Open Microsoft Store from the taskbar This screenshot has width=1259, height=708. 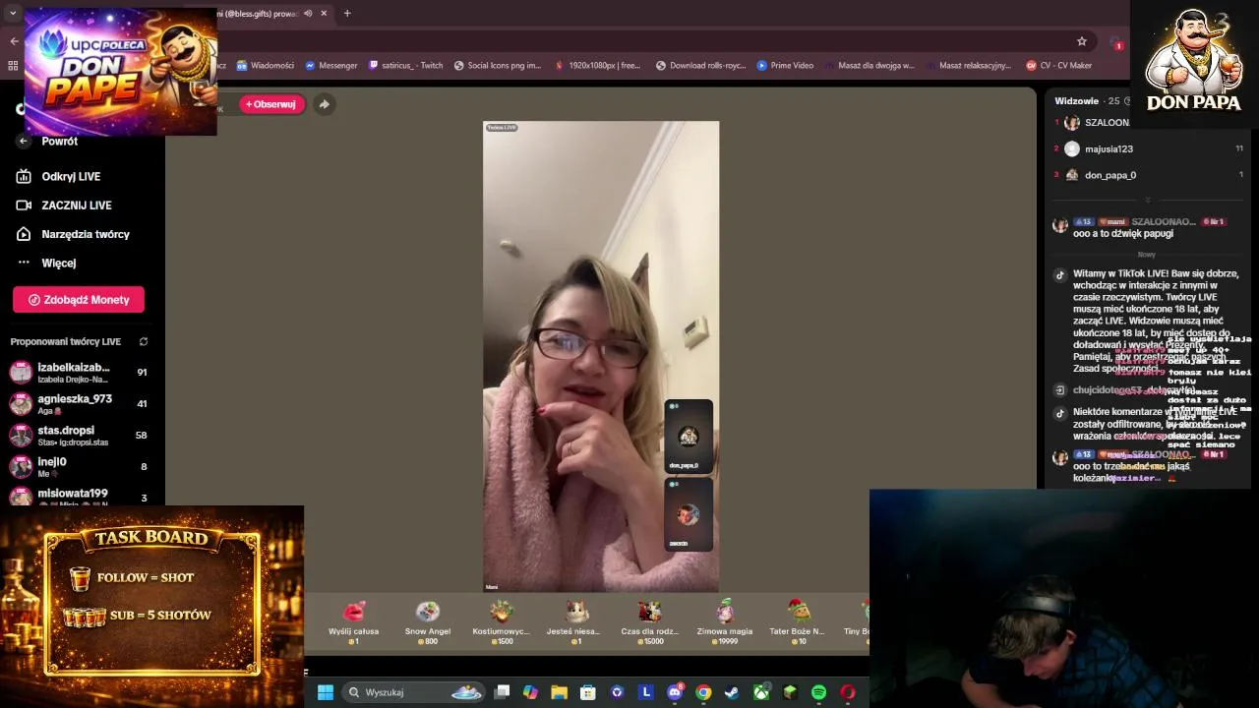pyautogui.click(x=588, y=692)
